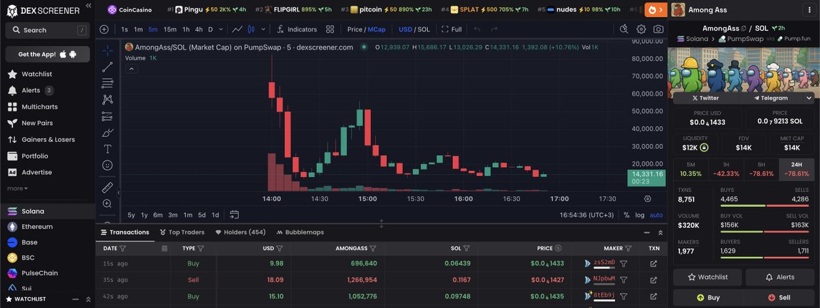Viewport: 820px width, 308px height.
Task: Open chart settings gear
Action: (641, 29)
